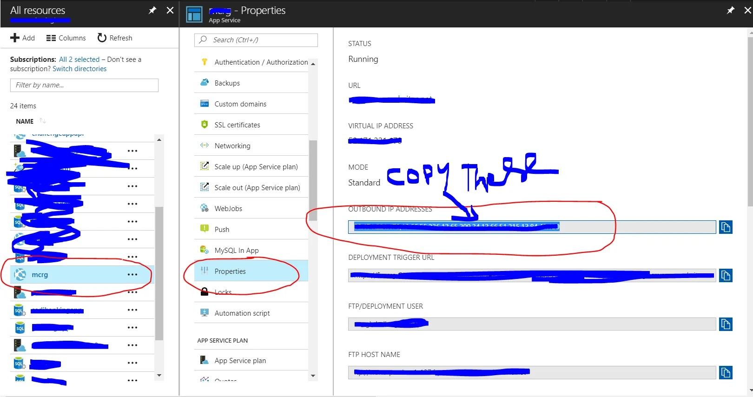Click the Automation script download icon
753x397 pixels.
[x=205, y=312]
